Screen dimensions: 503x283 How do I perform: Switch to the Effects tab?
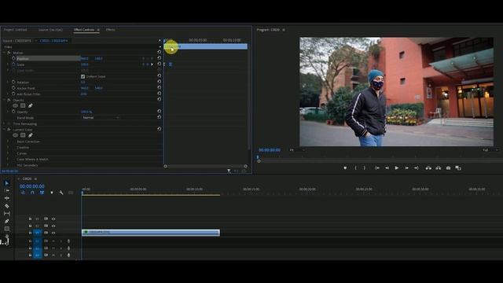[x=110, y=30]
